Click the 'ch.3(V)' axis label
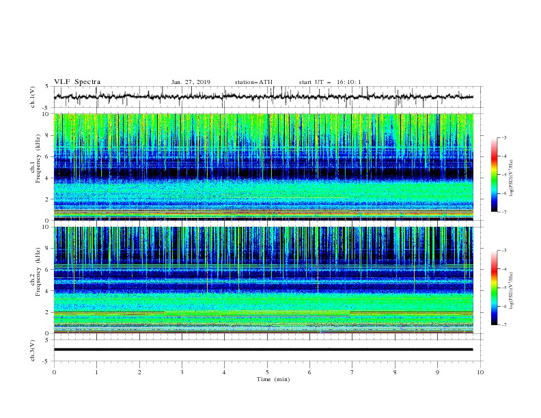This screenshot has width=541, height=418. [x=33, y=350]
